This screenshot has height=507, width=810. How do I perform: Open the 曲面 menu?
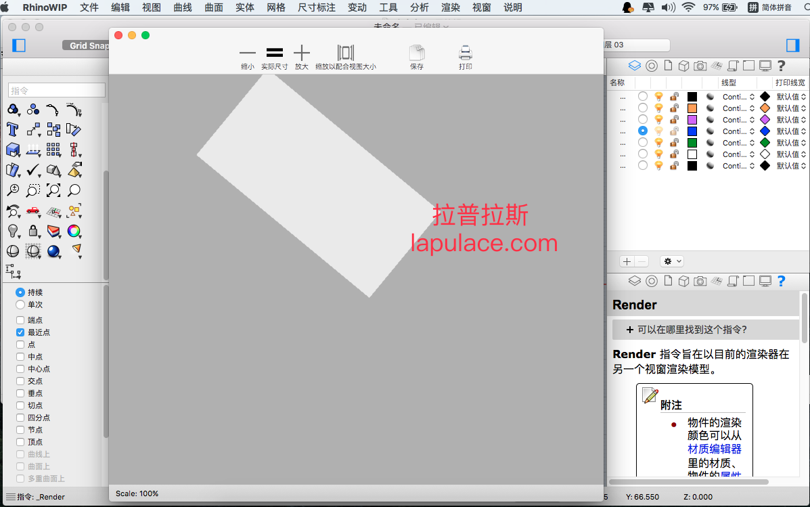click(x=214, y=7)
